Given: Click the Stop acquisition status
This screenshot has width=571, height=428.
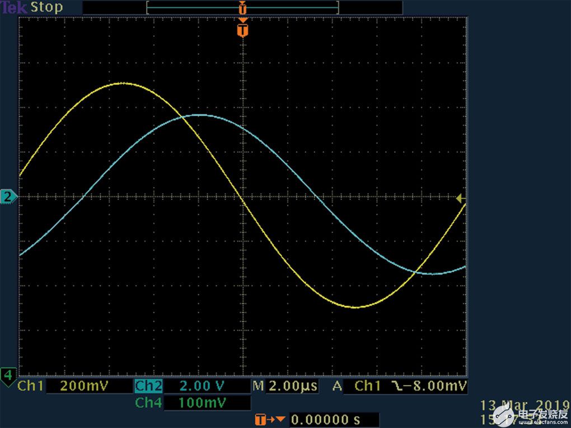Looking at the screenshot, I should (46, 7).
